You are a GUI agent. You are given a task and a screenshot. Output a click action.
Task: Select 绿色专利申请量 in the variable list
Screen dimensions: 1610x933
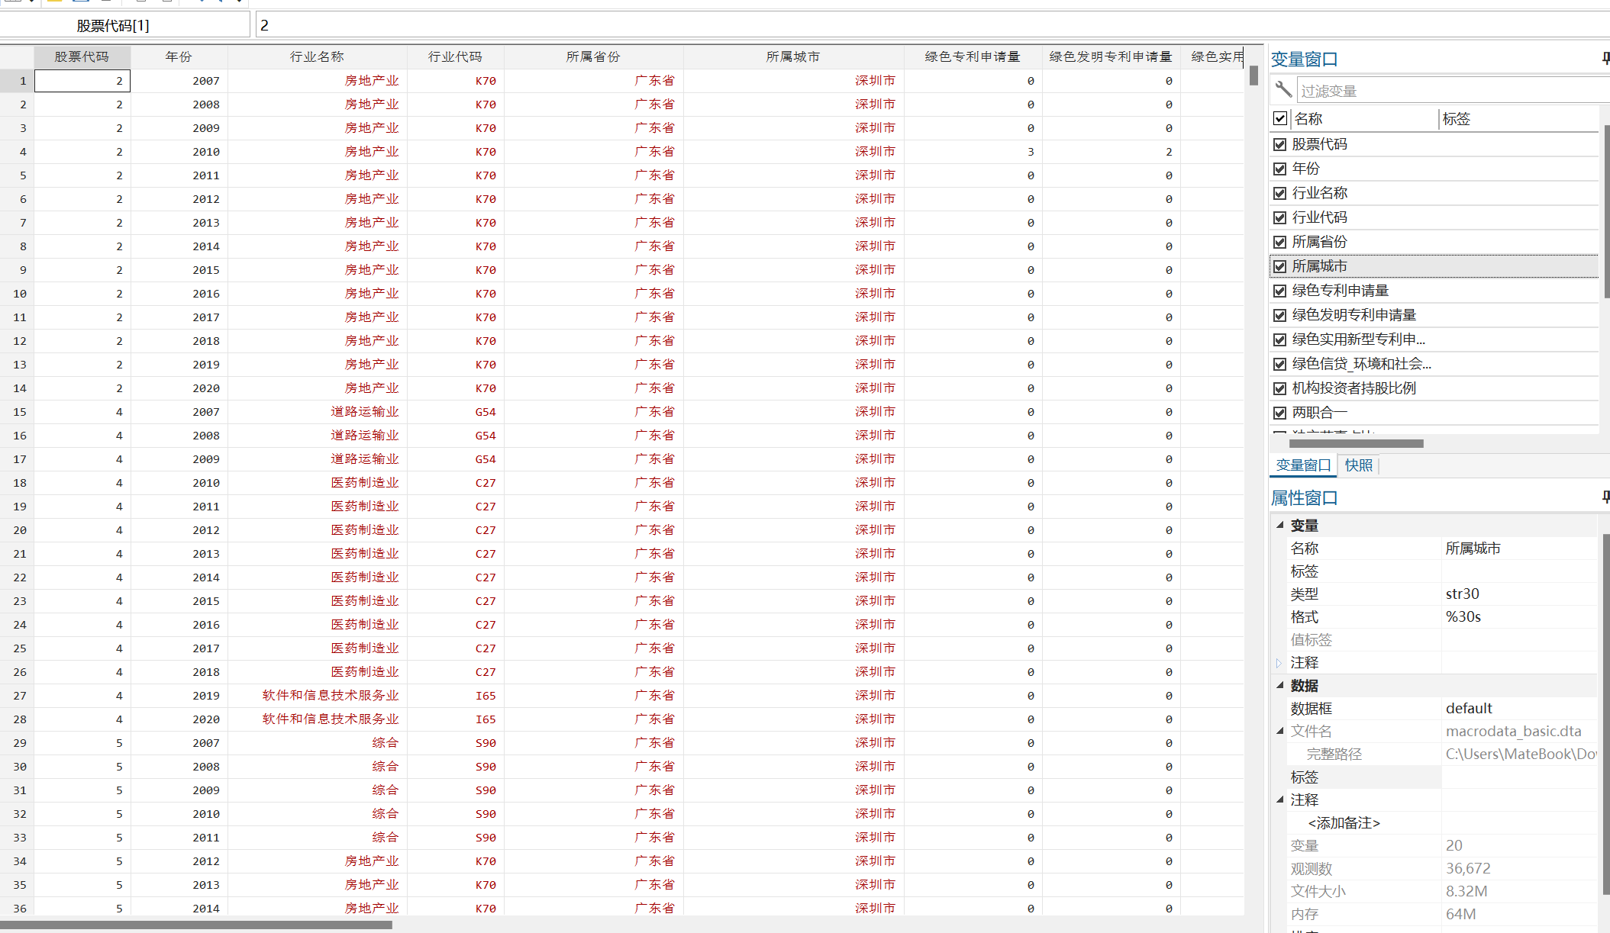point(1340,291)
